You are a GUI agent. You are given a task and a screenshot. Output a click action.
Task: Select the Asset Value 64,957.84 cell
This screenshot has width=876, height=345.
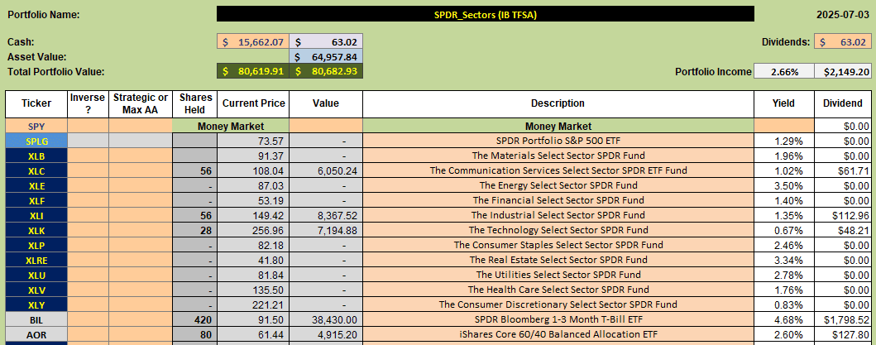[x=326, y=56]
